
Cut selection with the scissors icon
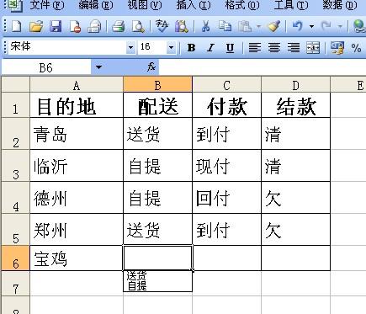point(206,26)
